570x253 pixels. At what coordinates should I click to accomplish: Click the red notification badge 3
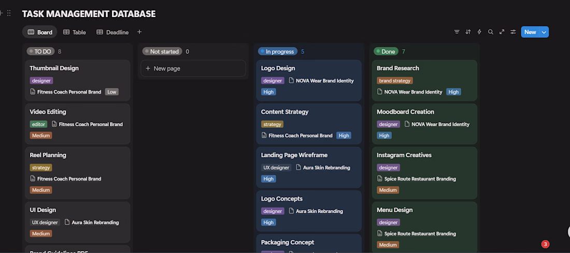(545, 244)
